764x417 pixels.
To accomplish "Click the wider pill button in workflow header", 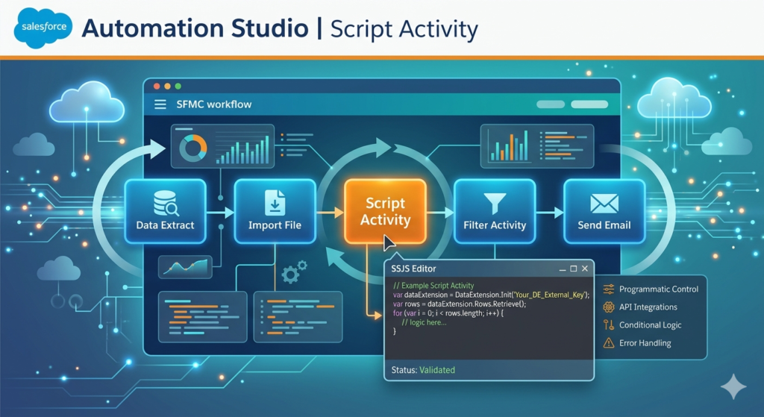I will click(x=589, y=104).
